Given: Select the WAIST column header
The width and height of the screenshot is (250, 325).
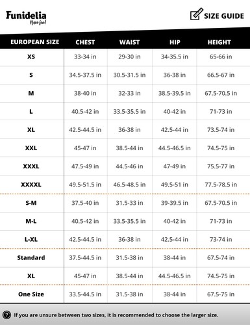Looking at the screenshot, I should pyautogui.click(x=129, y=42).
